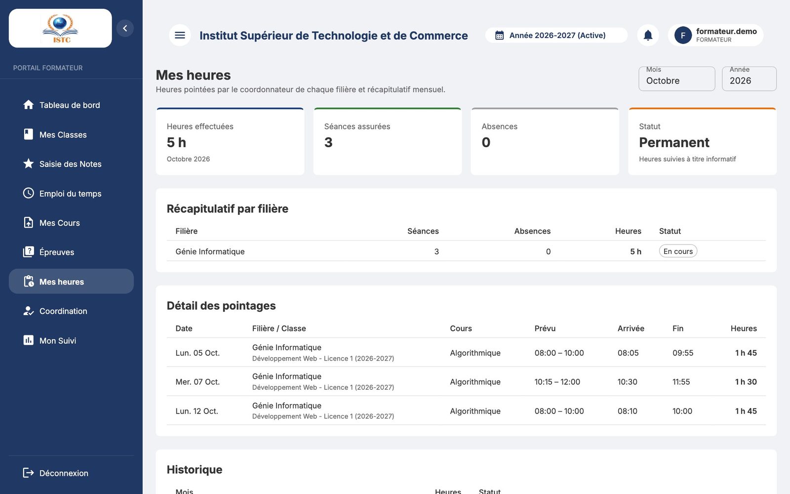Collapse the sidebar with the chevron button
Viewport: 790px width, 494px height.
coord(125,28)
